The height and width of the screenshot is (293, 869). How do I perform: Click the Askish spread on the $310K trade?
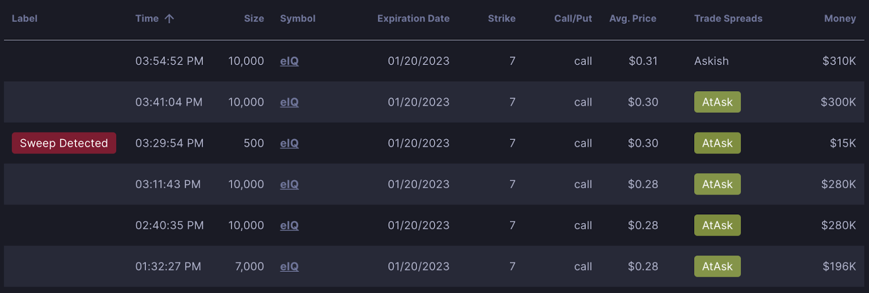click(x=711, y=61)
